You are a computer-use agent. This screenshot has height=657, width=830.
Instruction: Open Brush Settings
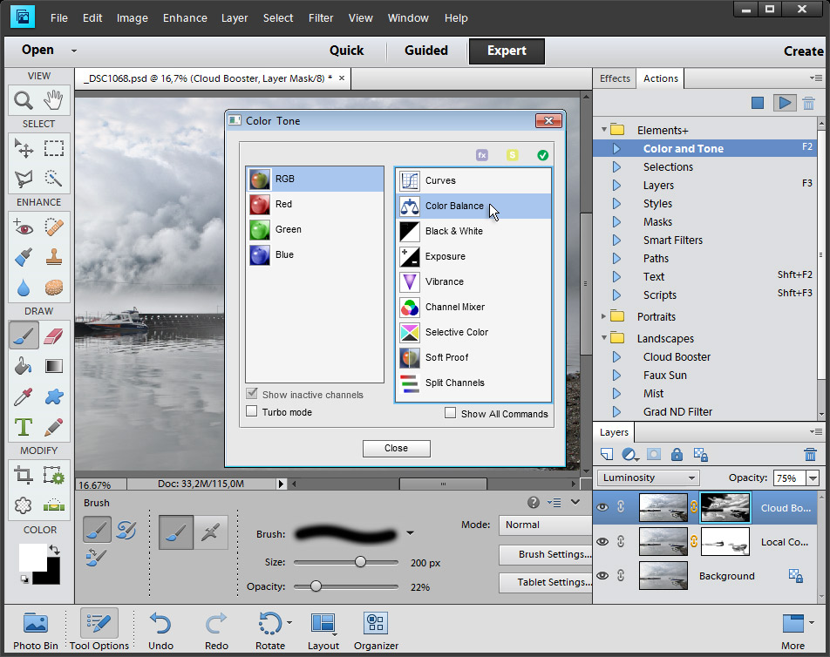[546, 554]
